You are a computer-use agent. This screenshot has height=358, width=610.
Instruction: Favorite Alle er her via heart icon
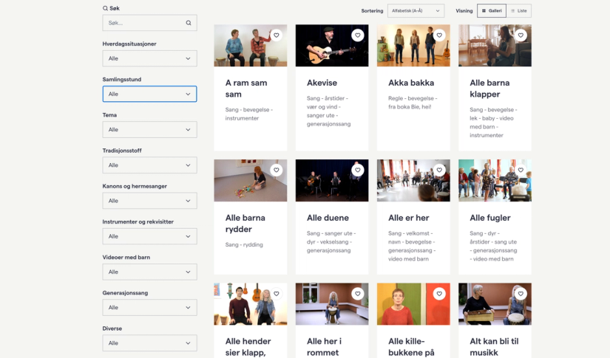point(439,170)
